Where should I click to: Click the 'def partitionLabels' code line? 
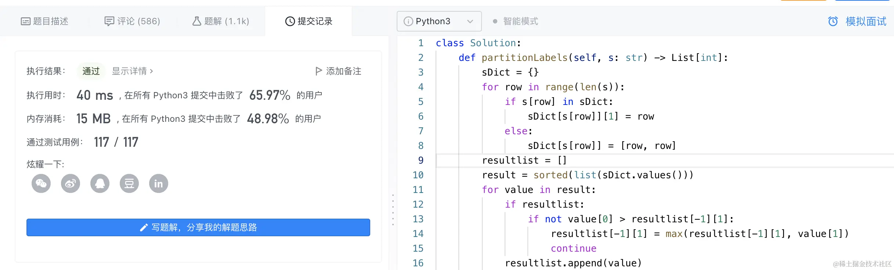[593, 58]
